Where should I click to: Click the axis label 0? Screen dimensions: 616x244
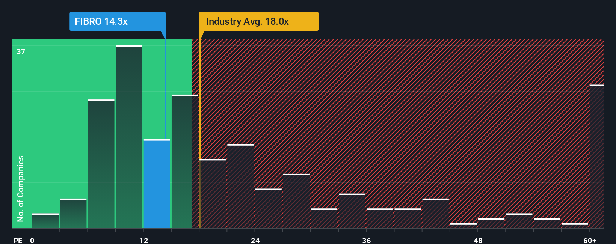32,240
